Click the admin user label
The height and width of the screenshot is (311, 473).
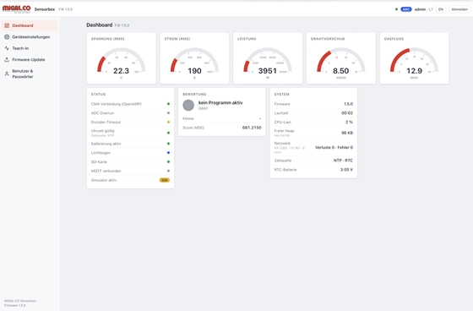pos(420,9)
